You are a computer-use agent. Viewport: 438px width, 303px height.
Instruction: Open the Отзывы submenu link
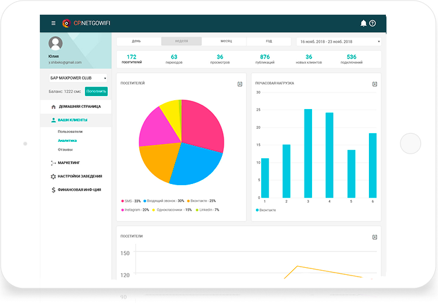(x=65, y=149)
